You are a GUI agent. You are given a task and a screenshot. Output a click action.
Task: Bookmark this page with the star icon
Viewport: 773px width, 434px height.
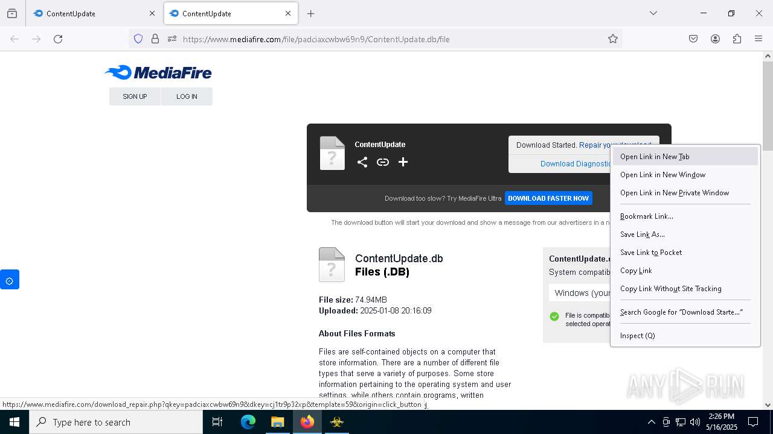click(x=613, y=39)
